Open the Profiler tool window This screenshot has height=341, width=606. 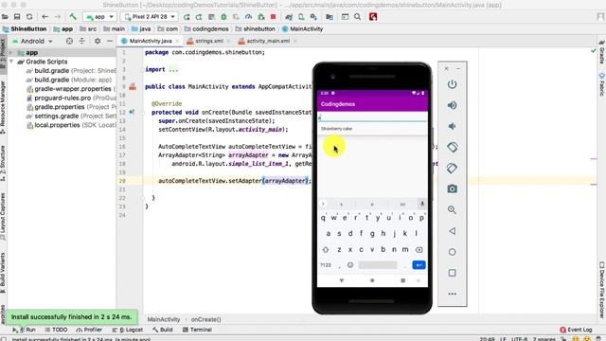(x=89, y=330)
